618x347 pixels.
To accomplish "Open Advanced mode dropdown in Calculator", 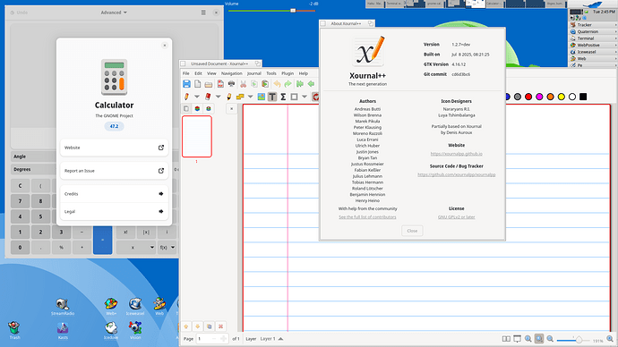I will click(114, 13).
